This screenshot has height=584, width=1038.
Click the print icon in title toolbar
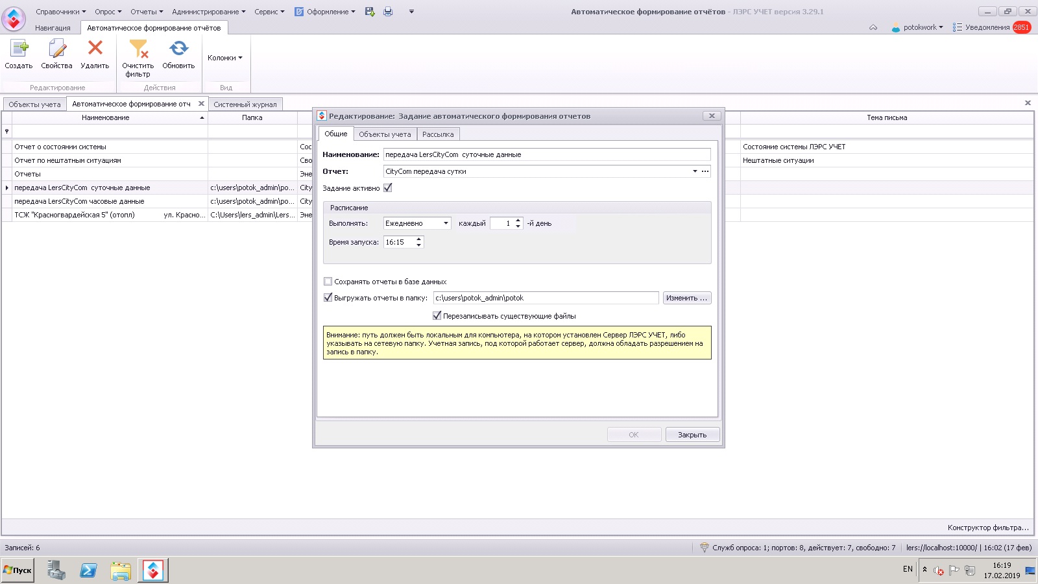pyautogui.click(x=388, y=12)
